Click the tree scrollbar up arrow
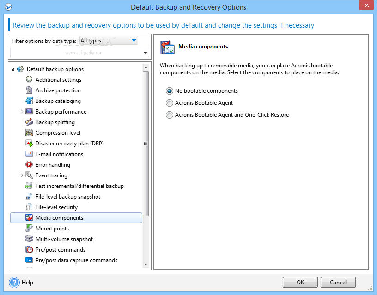Screen dimensions: 377x295 pyautogui.click(x=146, y=67)
